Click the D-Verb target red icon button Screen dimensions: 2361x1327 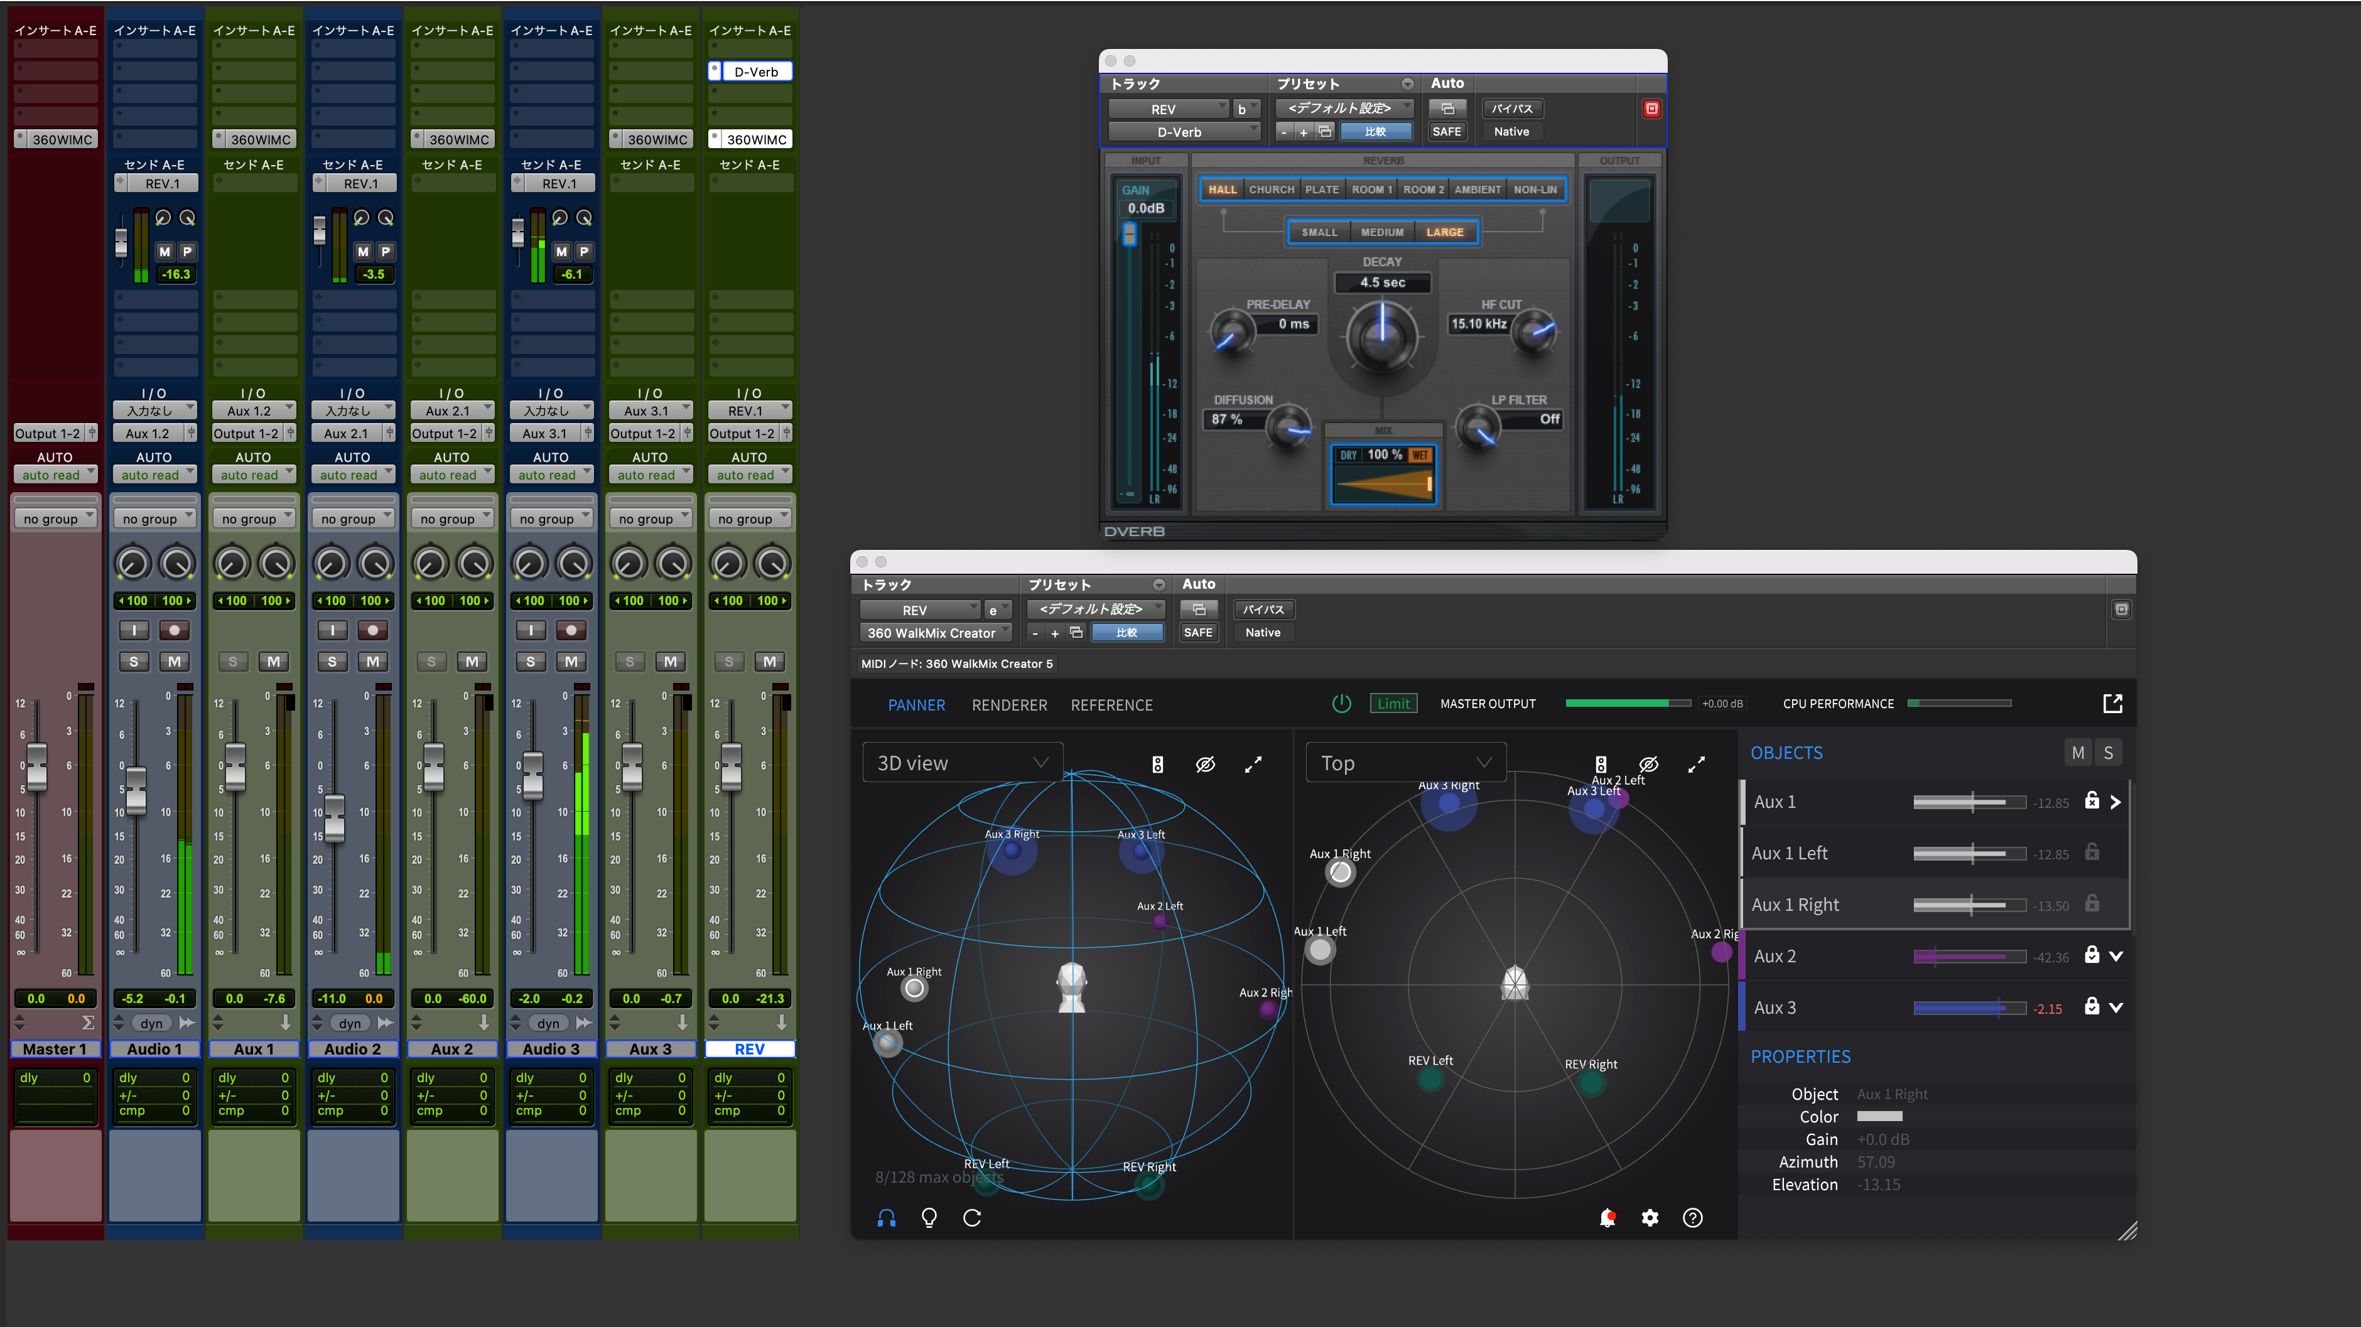point(1651,109)
